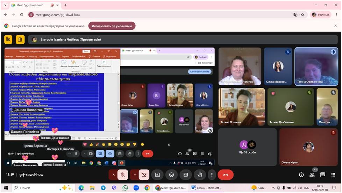Open the emoji reactions button
The image size is (342, 193).
(171, 174)
